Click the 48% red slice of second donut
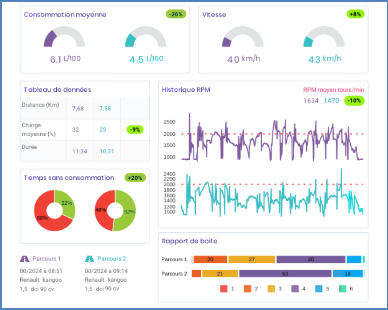 tap(101, 210)
